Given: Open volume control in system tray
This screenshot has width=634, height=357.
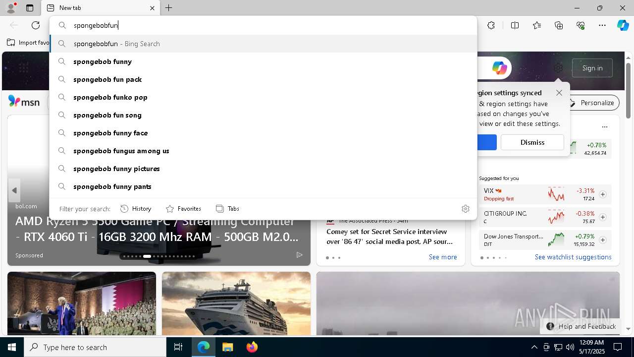Looking at the screenshot, I should [x=570, y=347].
